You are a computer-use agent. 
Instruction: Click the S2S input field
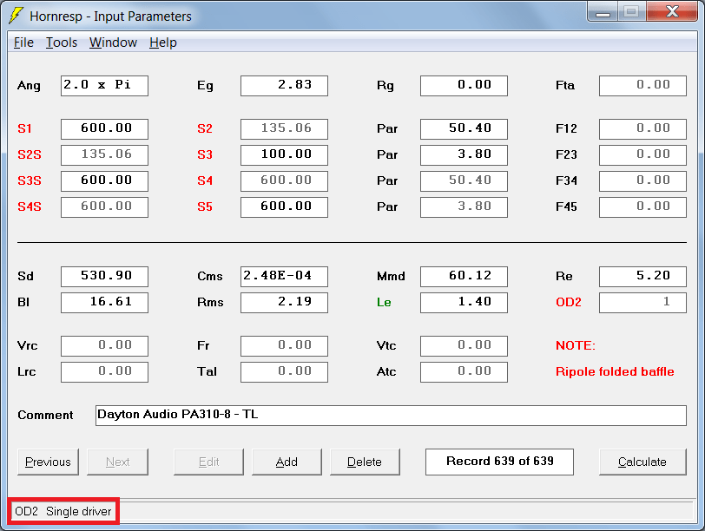pos(104,155)
